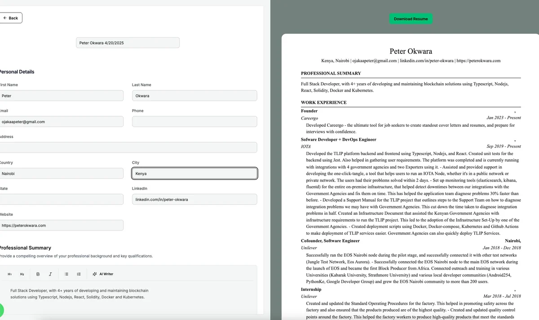This screenshot has height=320, width=539.
Task: Click the First Name field containing Peter
Action: [x=61, y=95]
